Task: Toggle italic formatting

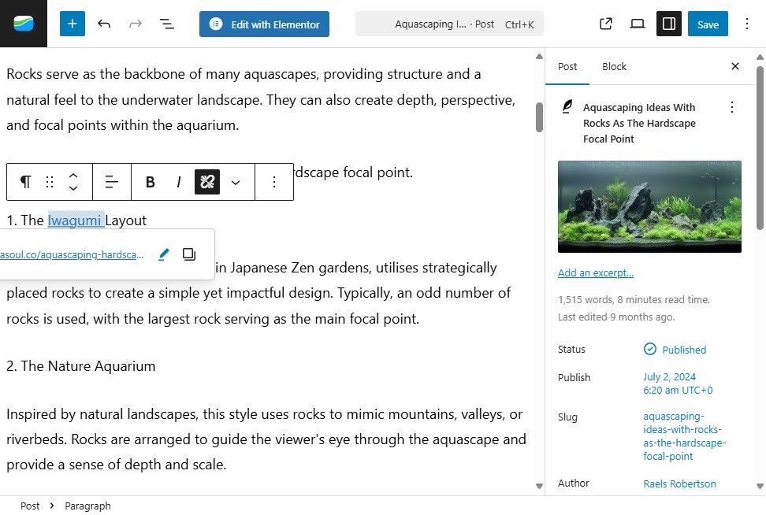Action: pos(179,182)
